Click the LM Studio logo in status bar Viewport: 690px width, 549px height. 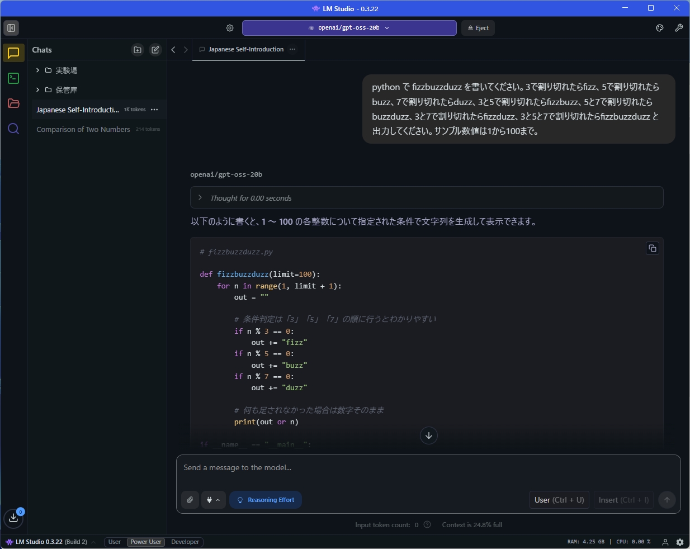click(9, 542)
